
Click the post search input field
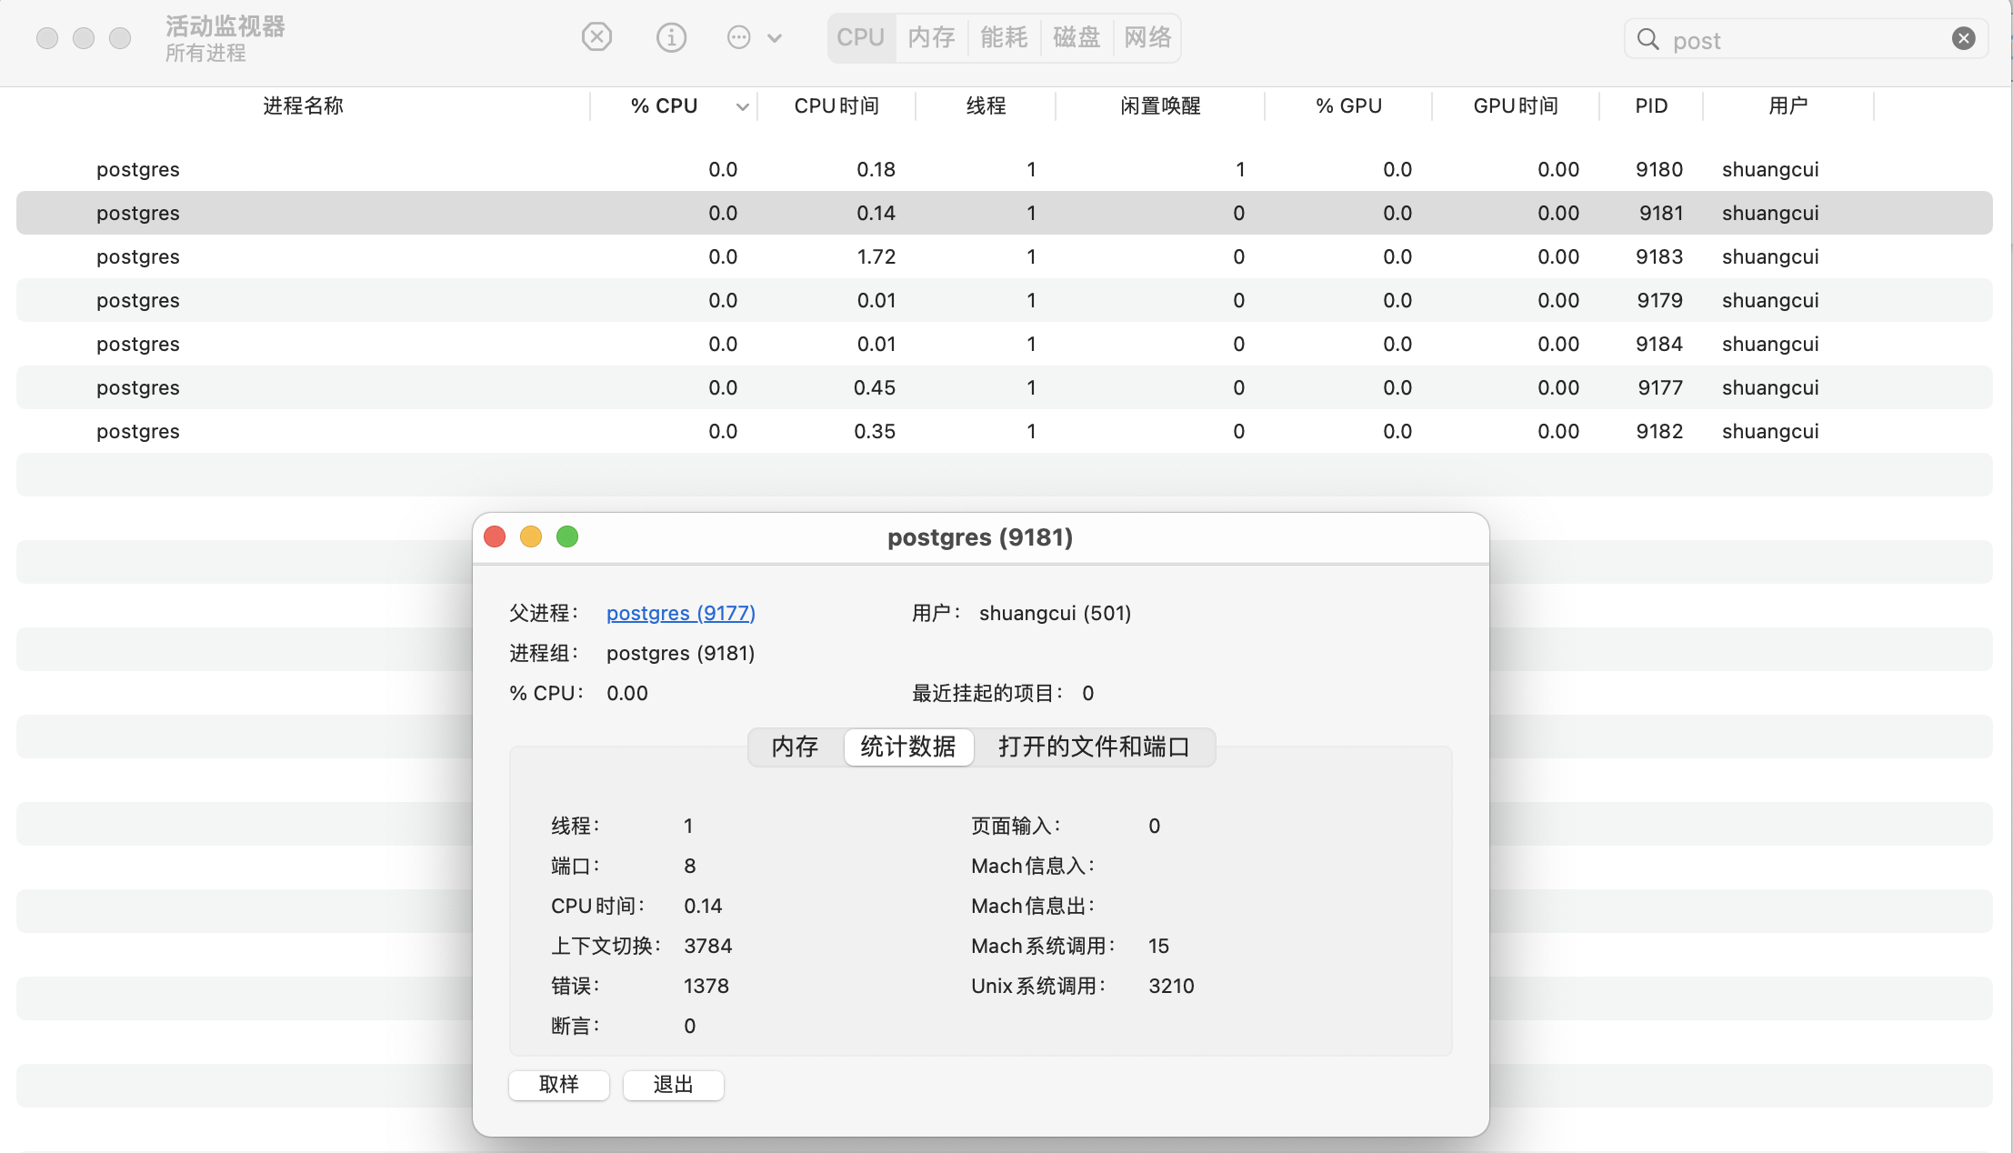pyautogui.click(x=1800, y=40)
